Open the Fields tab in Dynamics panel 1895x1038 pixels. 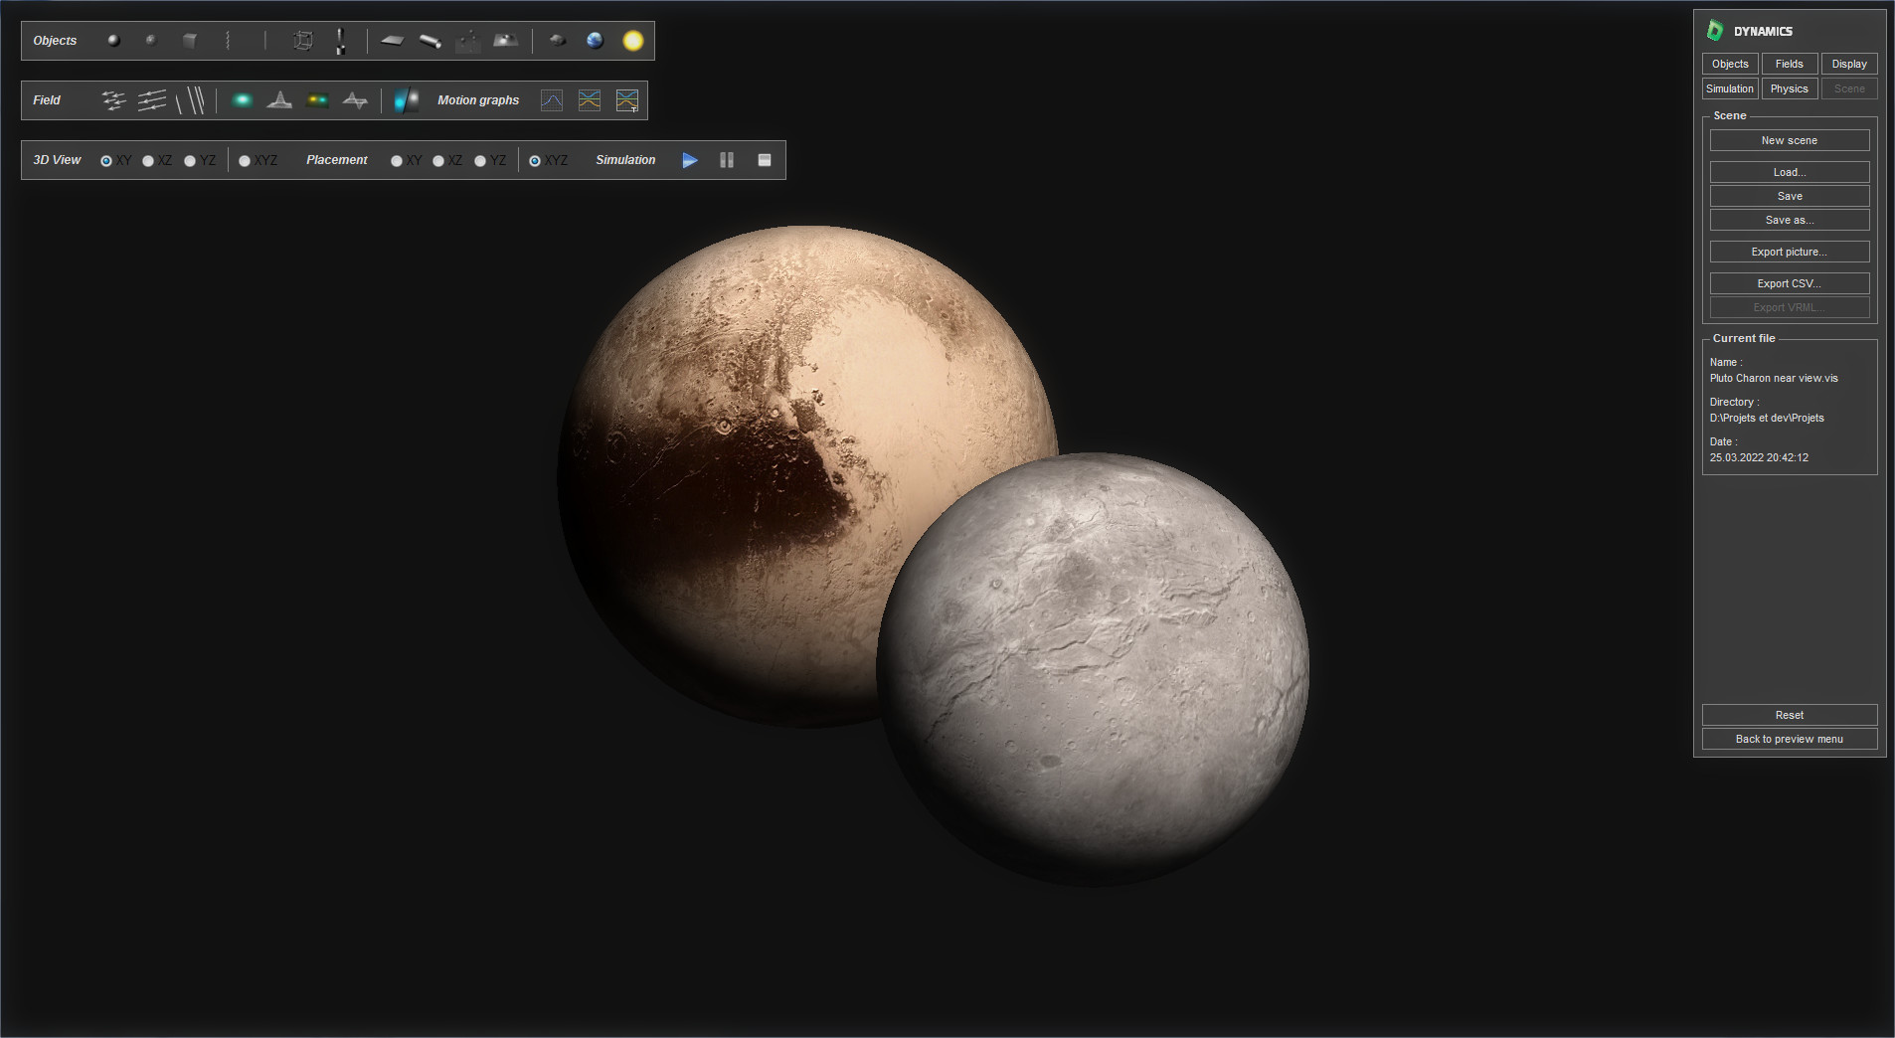[x=1788, y=63]
